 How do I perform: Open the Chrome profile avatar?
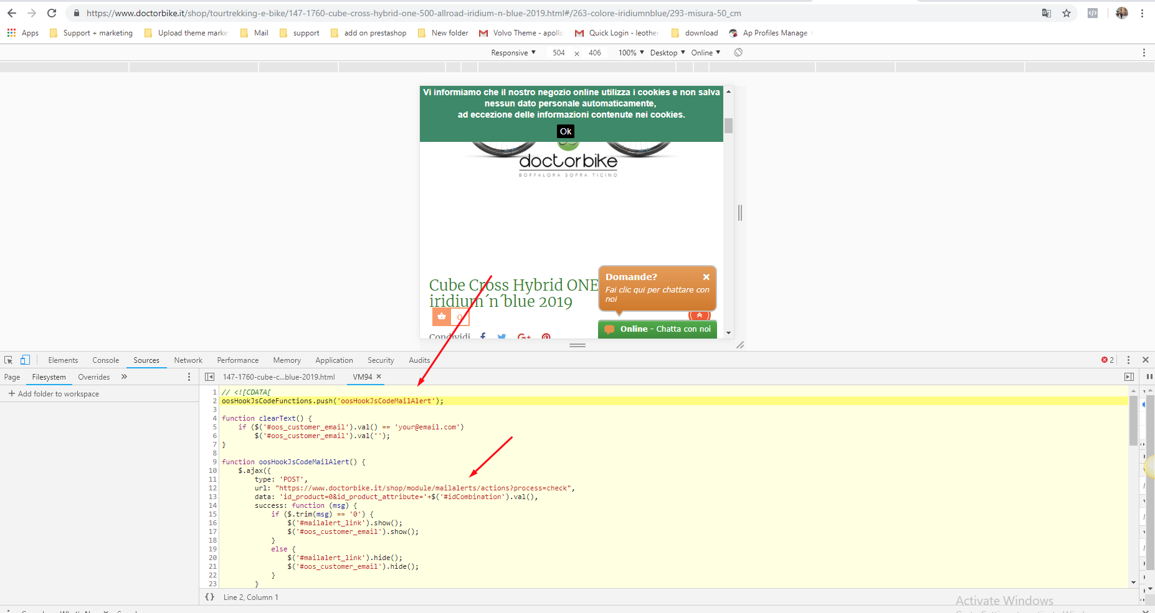click(x=1122, y=13)
